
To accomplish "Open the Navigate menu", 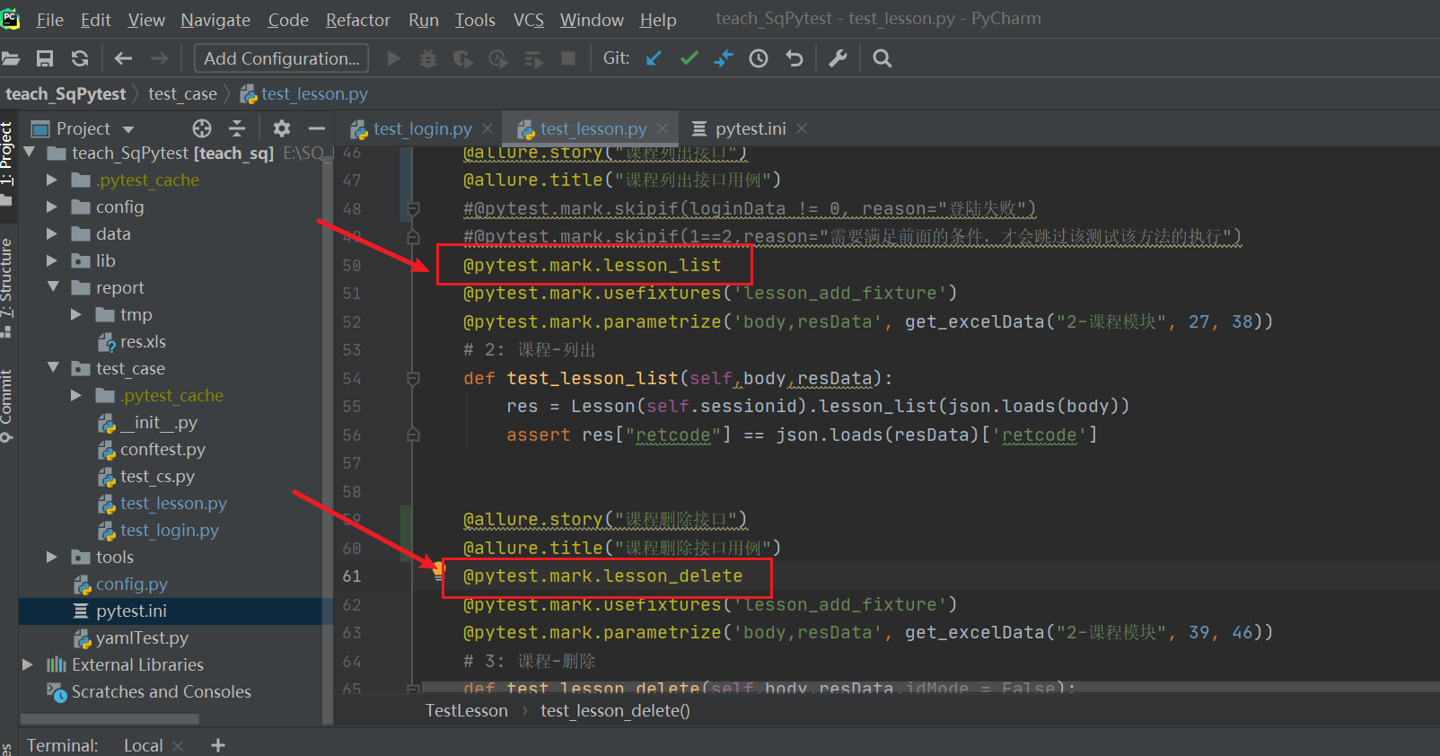I will pyautogui.click(x=215, y=20).
